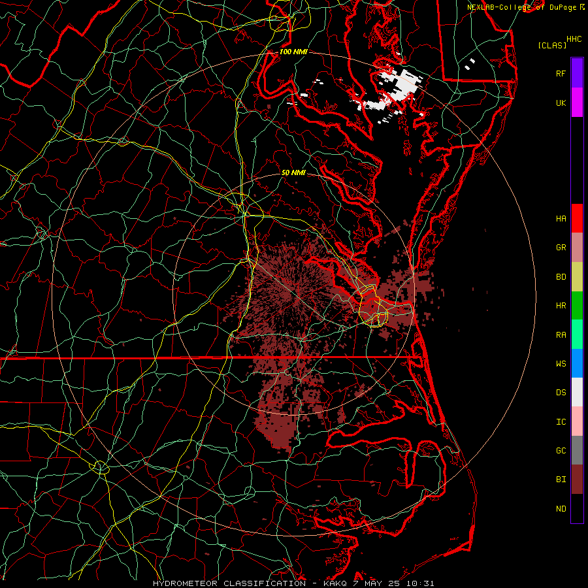Click the HR legend label

[561, 306]
